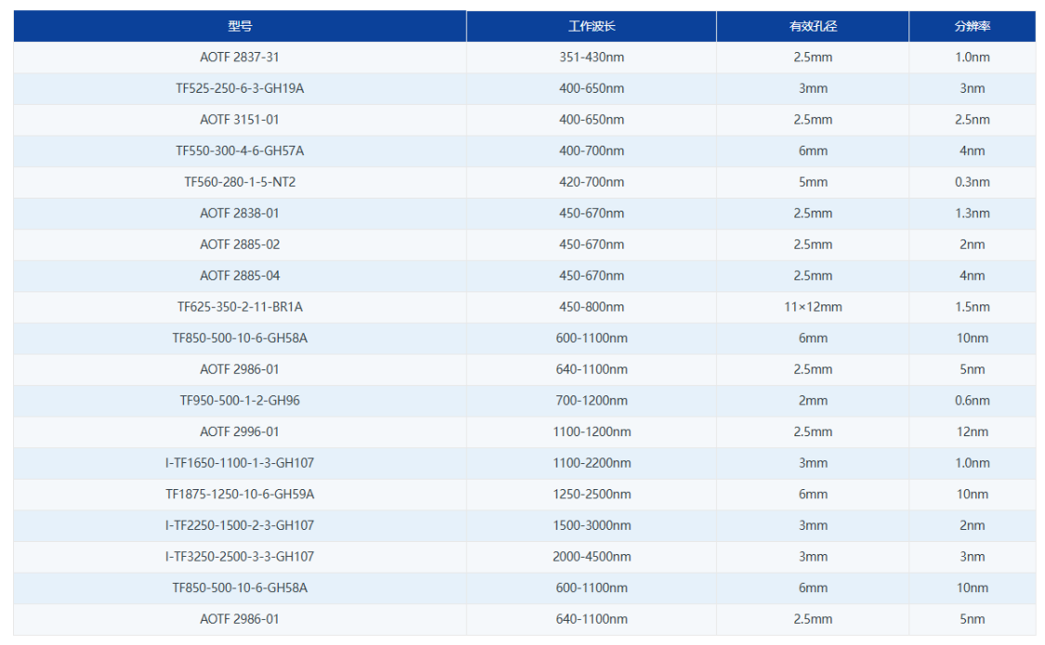Open model I-TF1650-1100-1-3-GH107

click(x=240, y=463)
